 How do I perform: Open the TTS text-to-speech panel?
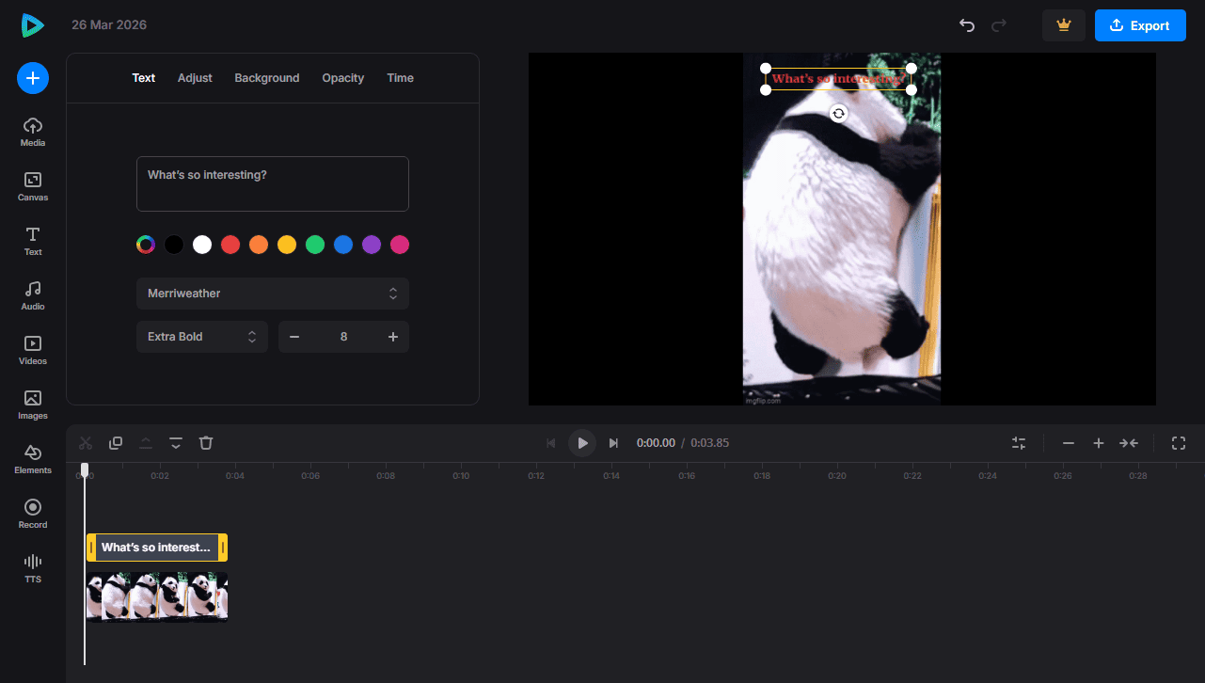click(32, 568)
